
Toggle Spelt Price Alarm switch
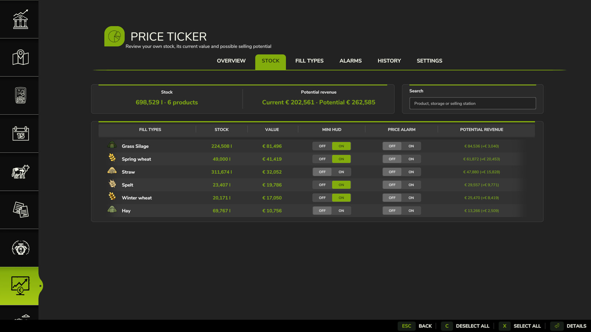402,185
